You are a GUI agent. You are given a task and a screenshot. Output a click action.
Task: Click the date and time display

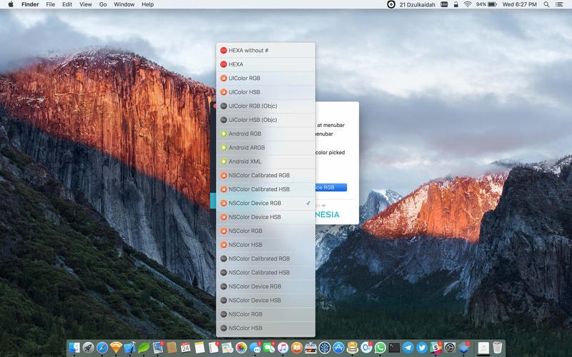point(520,4)
